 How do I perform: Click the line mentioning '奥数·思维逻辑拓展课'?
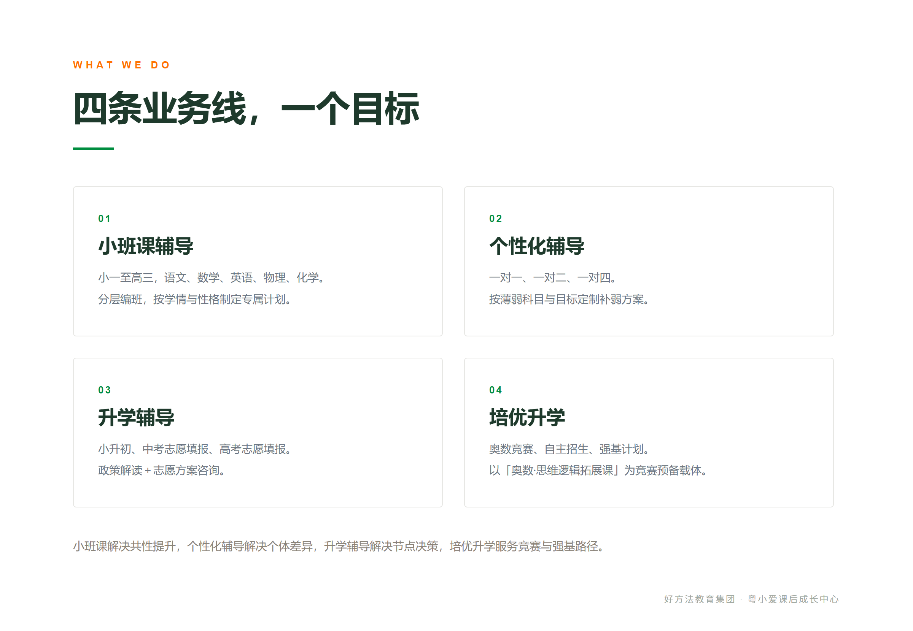click(x=598, y=470)
